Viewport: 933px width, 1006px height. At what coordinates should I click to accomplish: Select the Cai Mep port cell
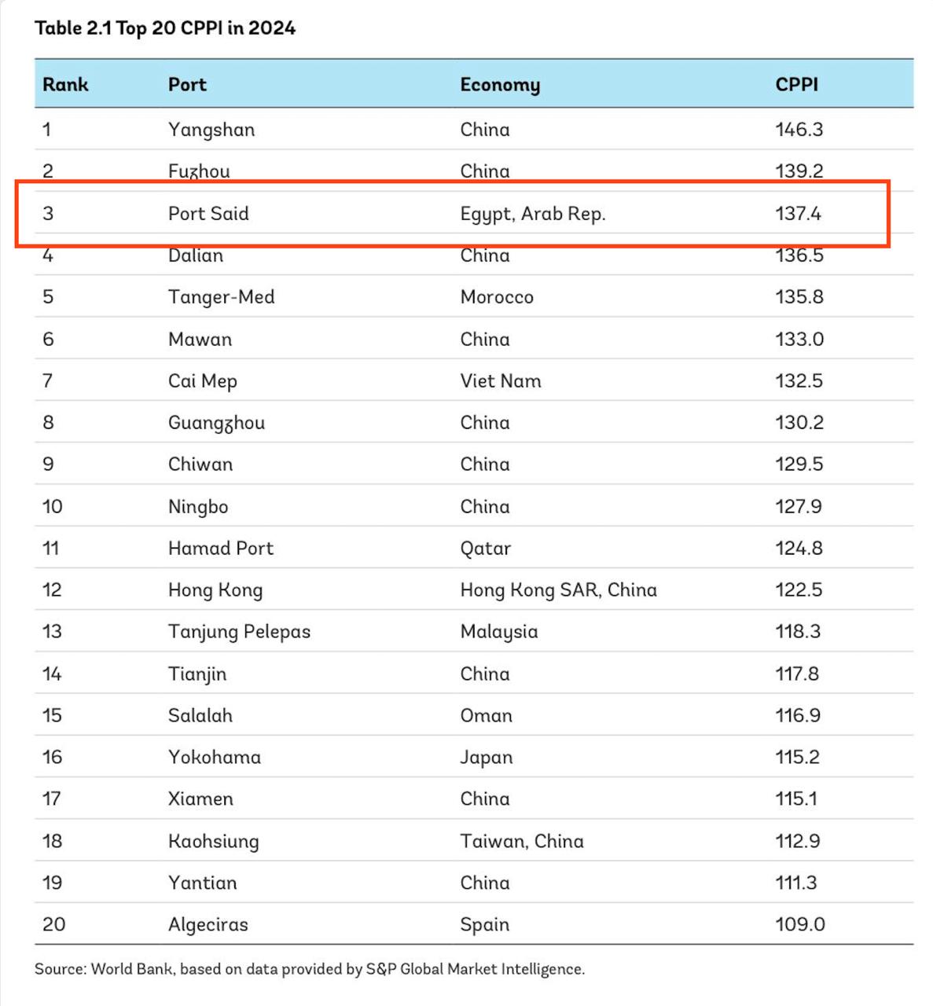(x=203, y=381)
